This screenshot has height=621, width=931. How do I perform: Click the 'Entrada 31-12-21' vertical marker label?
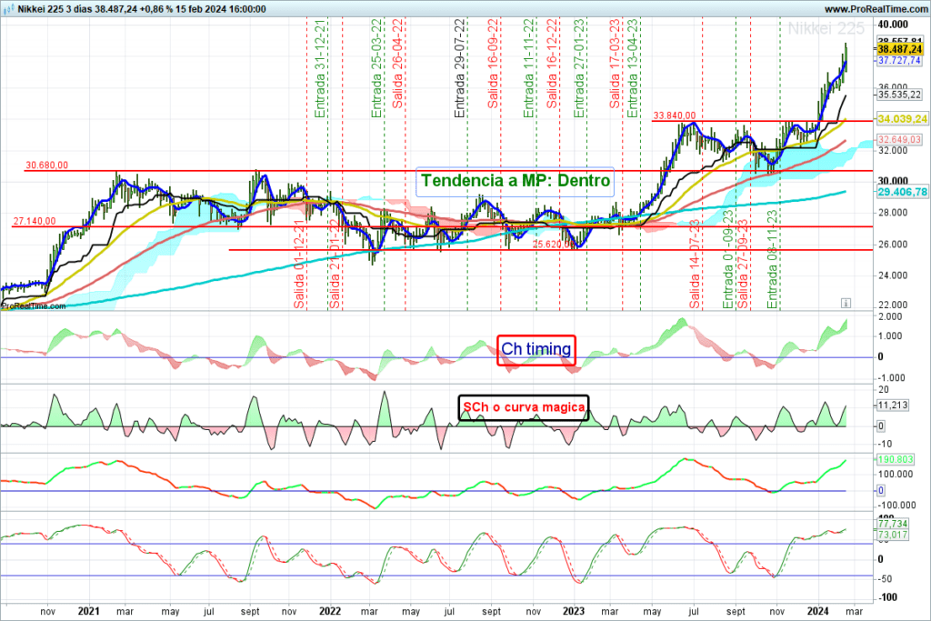(319, 68)
